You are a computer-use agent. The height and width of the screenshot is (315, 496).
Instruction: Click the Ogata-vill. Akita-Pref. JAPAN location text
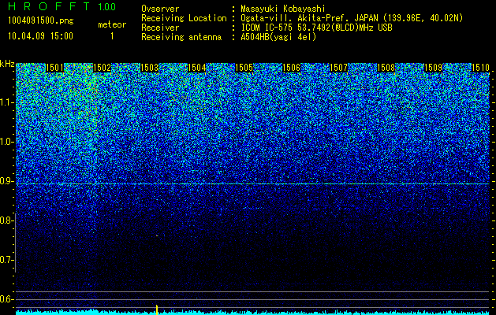click(352, 19)
